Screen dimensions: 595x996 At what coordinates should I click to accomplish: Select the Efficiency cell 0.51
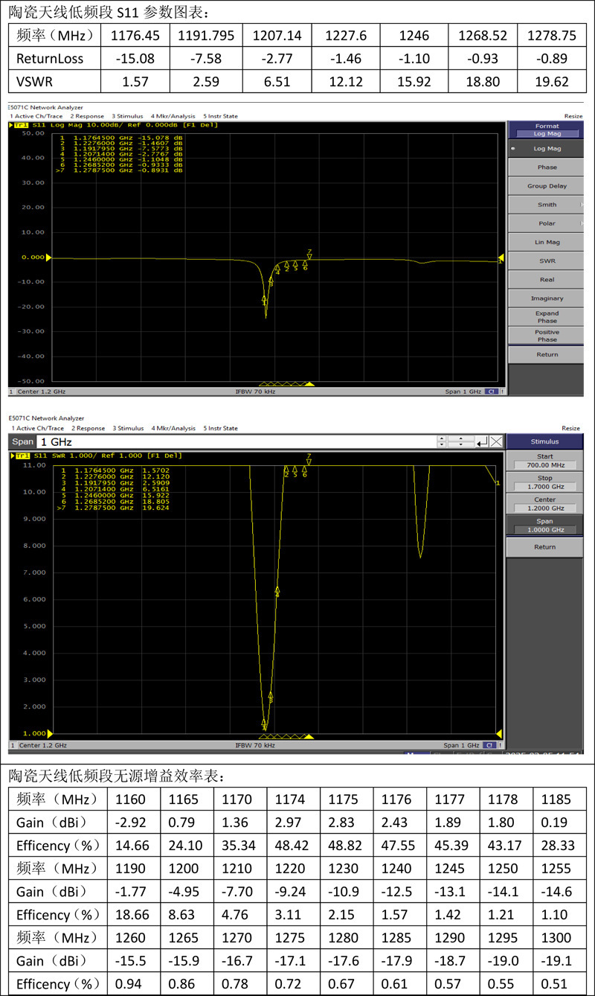click(559, 984)
